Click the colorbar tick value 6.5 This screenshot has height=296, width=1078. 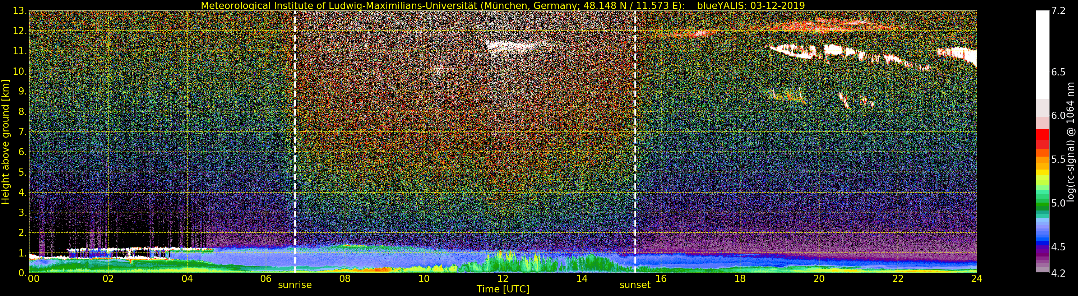point(1058,72)
